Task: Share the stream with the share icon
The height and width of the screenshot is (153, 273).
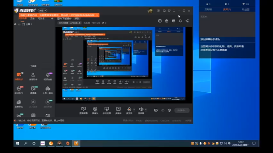Action: click(x=187, y=21)
